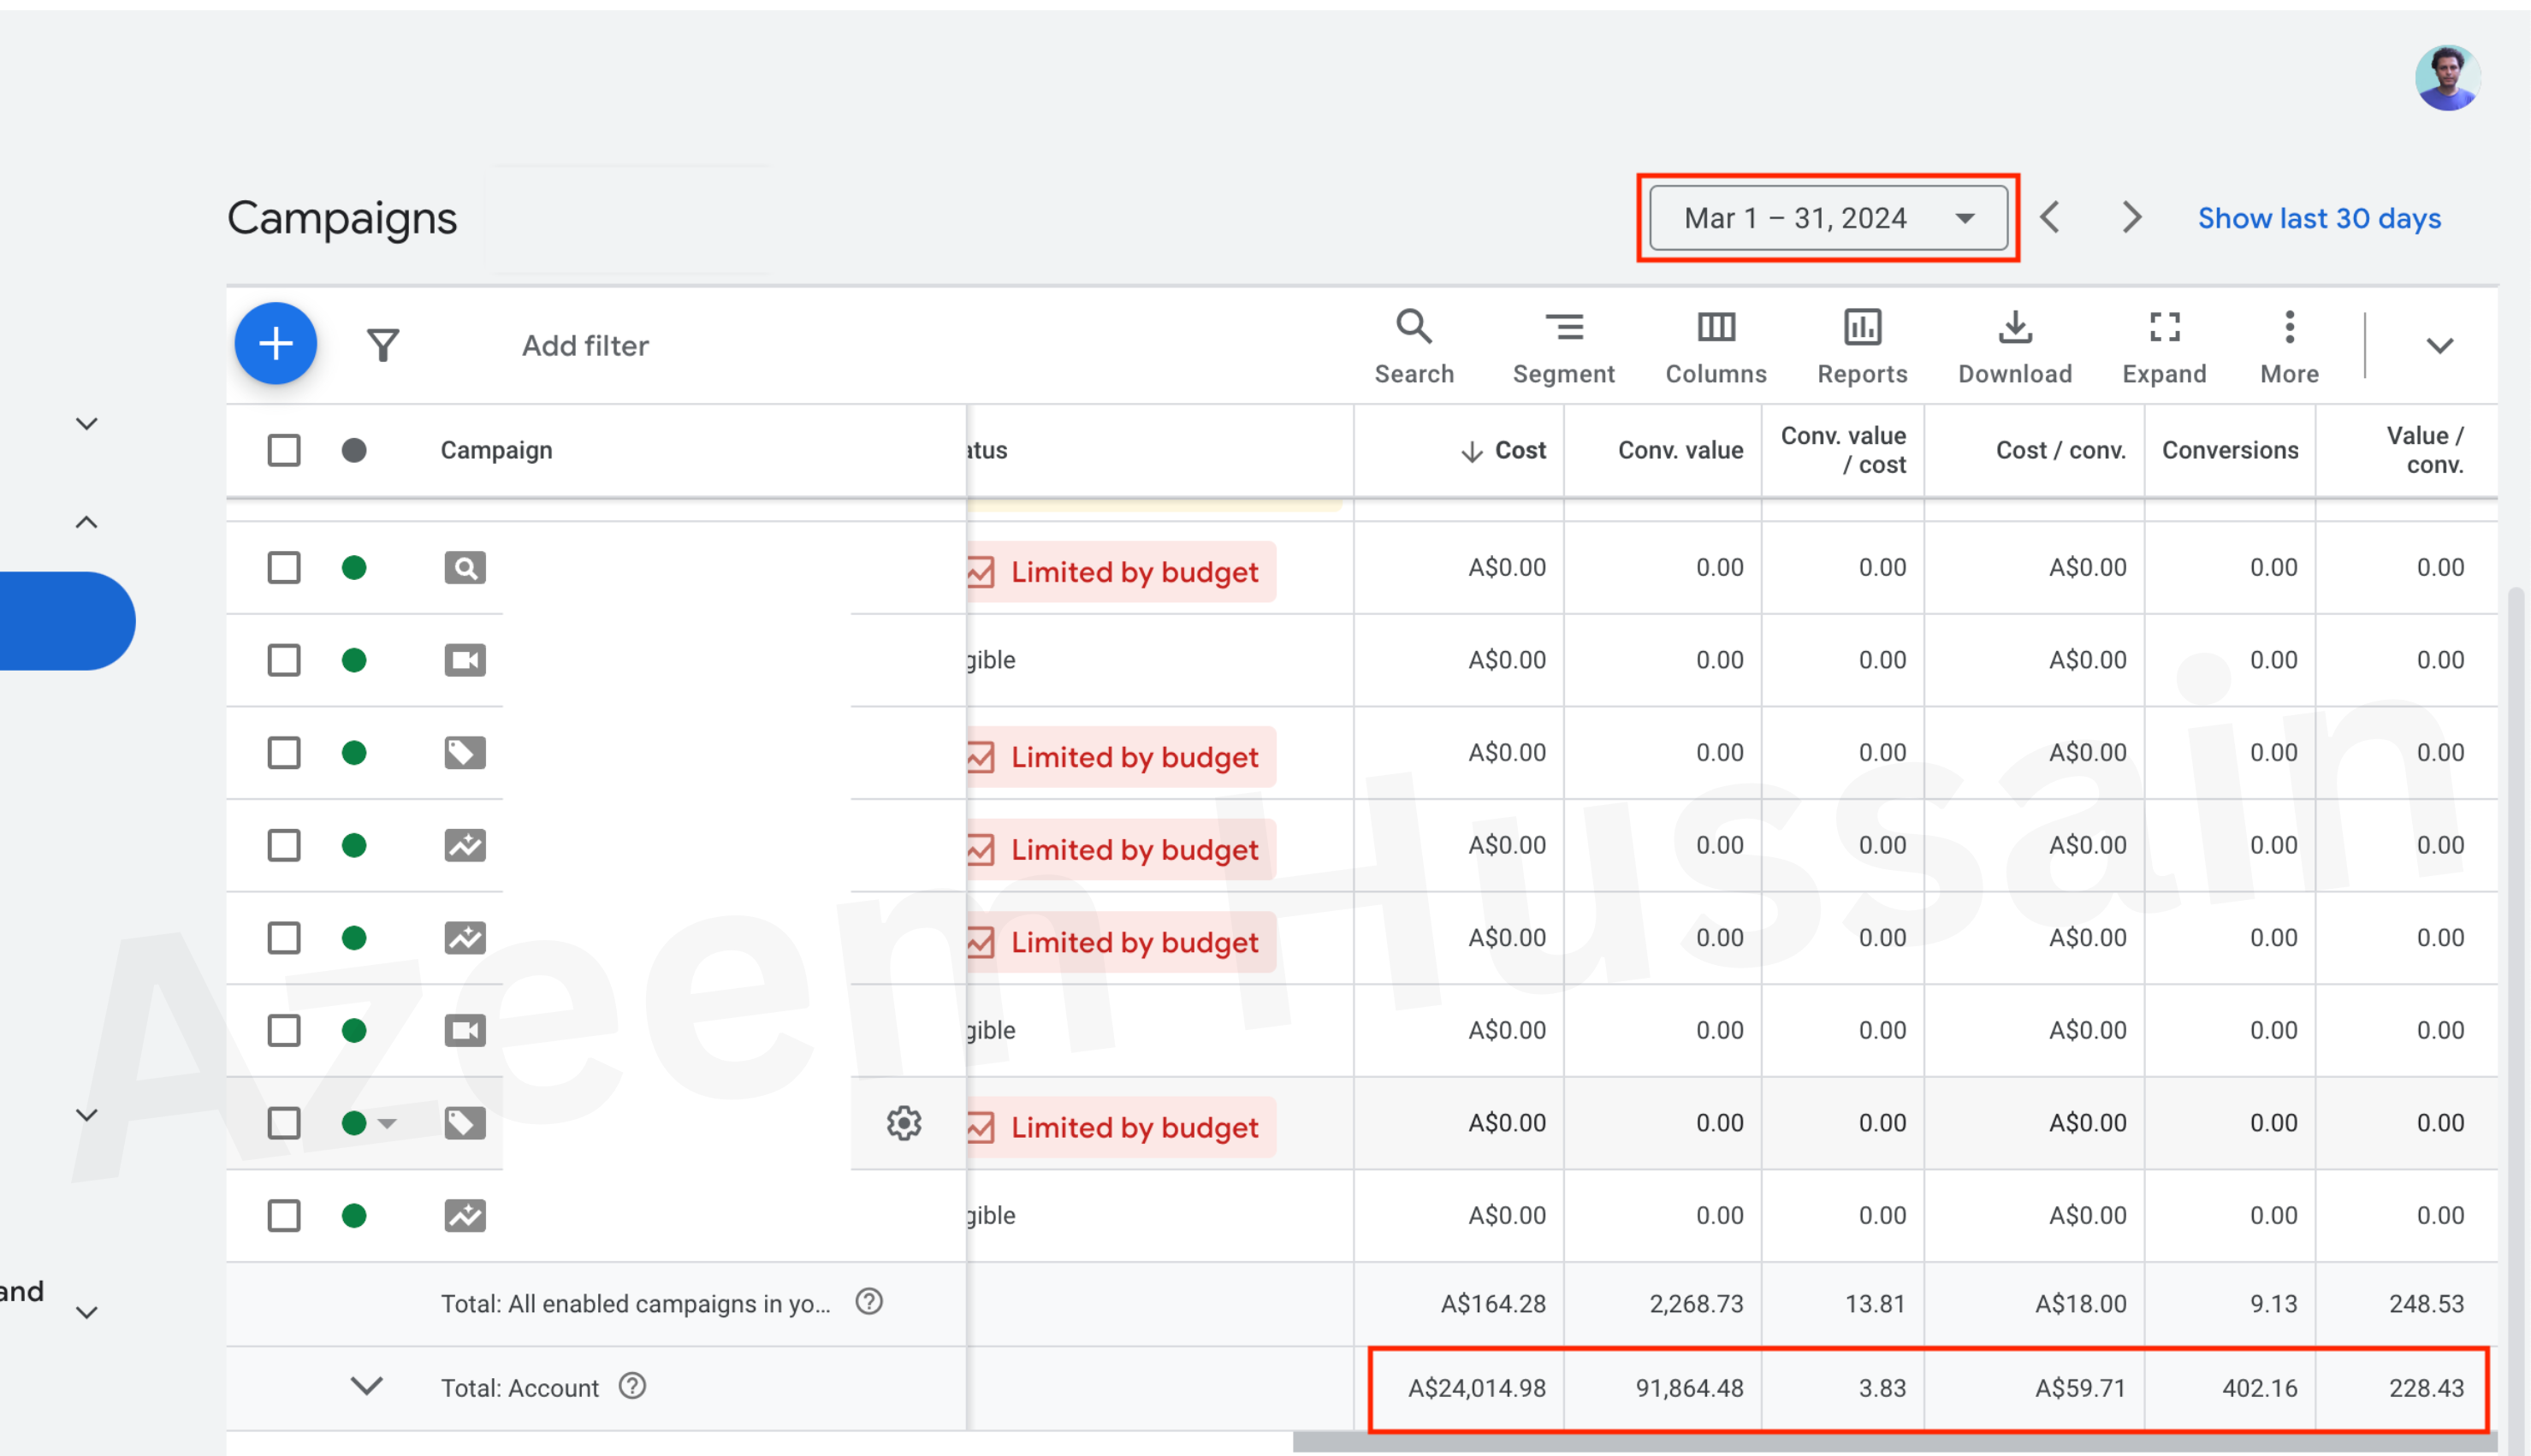Open the Reports option
Viewport: 2531px width, 1456px height.
pos(1862,347)
